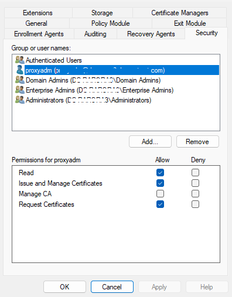This screenshot has width=232, height=297.
Task: Switch to the Auditing tab
Action: [x=95, y=34]
